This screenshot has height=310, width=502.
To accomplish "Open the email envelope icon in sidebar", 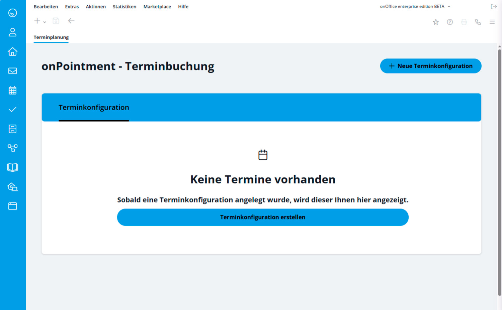I will [x=12, y=71].
